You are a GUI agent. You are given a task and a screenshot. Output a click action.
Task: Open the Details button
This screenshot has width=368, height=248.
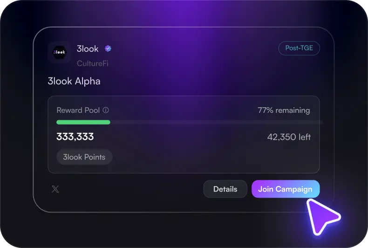tap(225, 189)
